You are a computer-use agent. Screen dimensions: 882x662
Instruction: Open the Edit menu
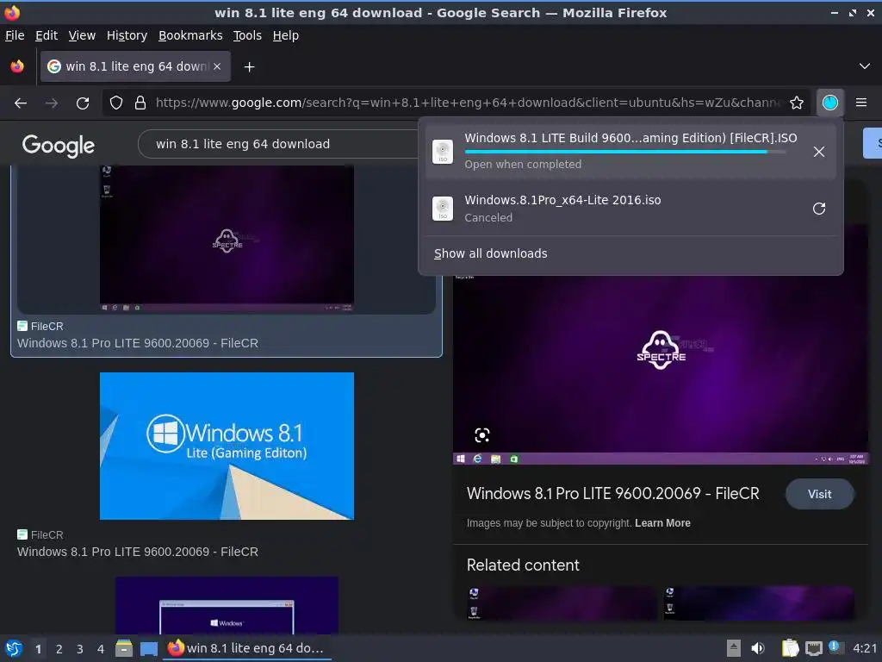pos(47,35)
